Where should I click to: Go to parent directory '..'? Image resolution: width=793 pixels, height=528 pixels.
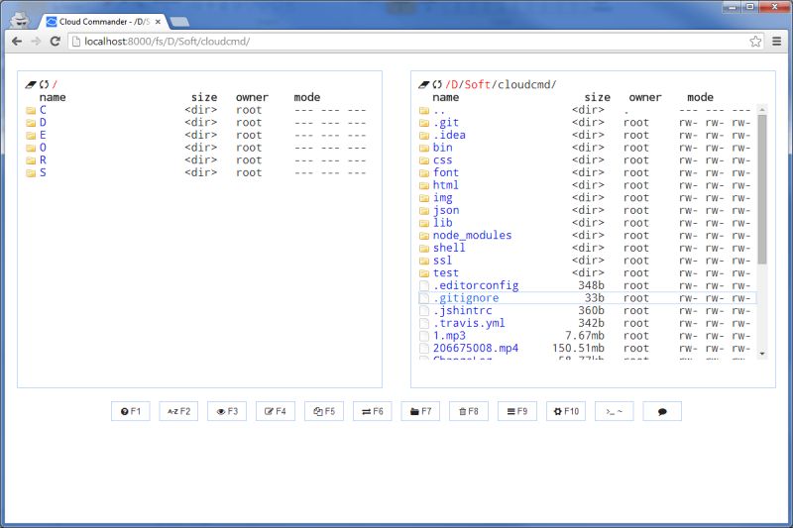(439, 110)
